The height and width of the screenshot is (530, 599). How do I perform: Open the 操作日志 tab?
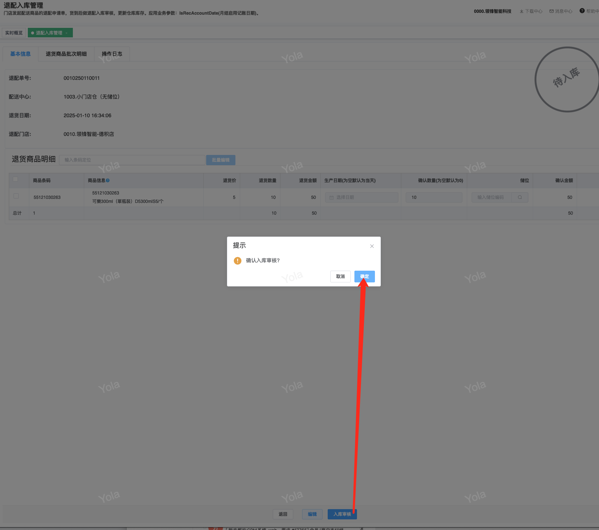coord(112,54)
